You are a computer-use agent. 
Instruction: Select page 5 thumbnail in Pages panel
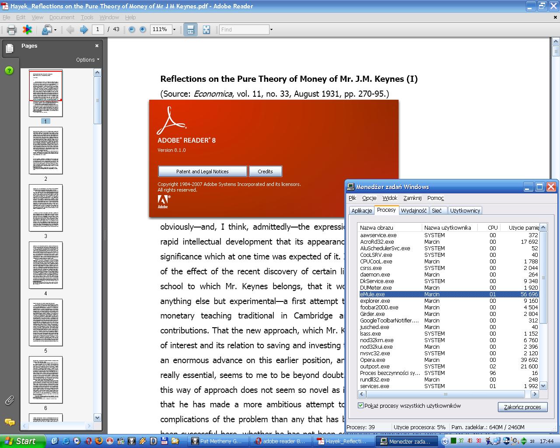[x=45, y=322]
